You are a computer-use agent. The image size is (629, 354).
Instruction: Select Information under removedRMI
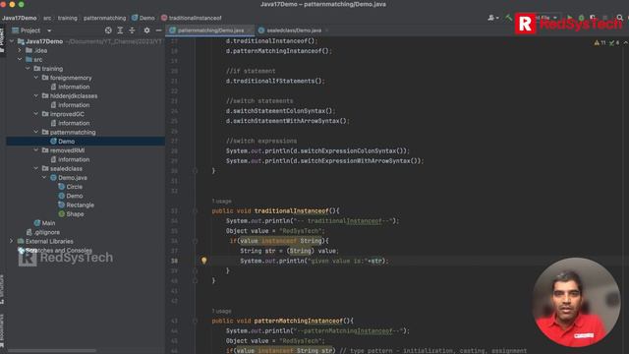click(x=74, y=159)
